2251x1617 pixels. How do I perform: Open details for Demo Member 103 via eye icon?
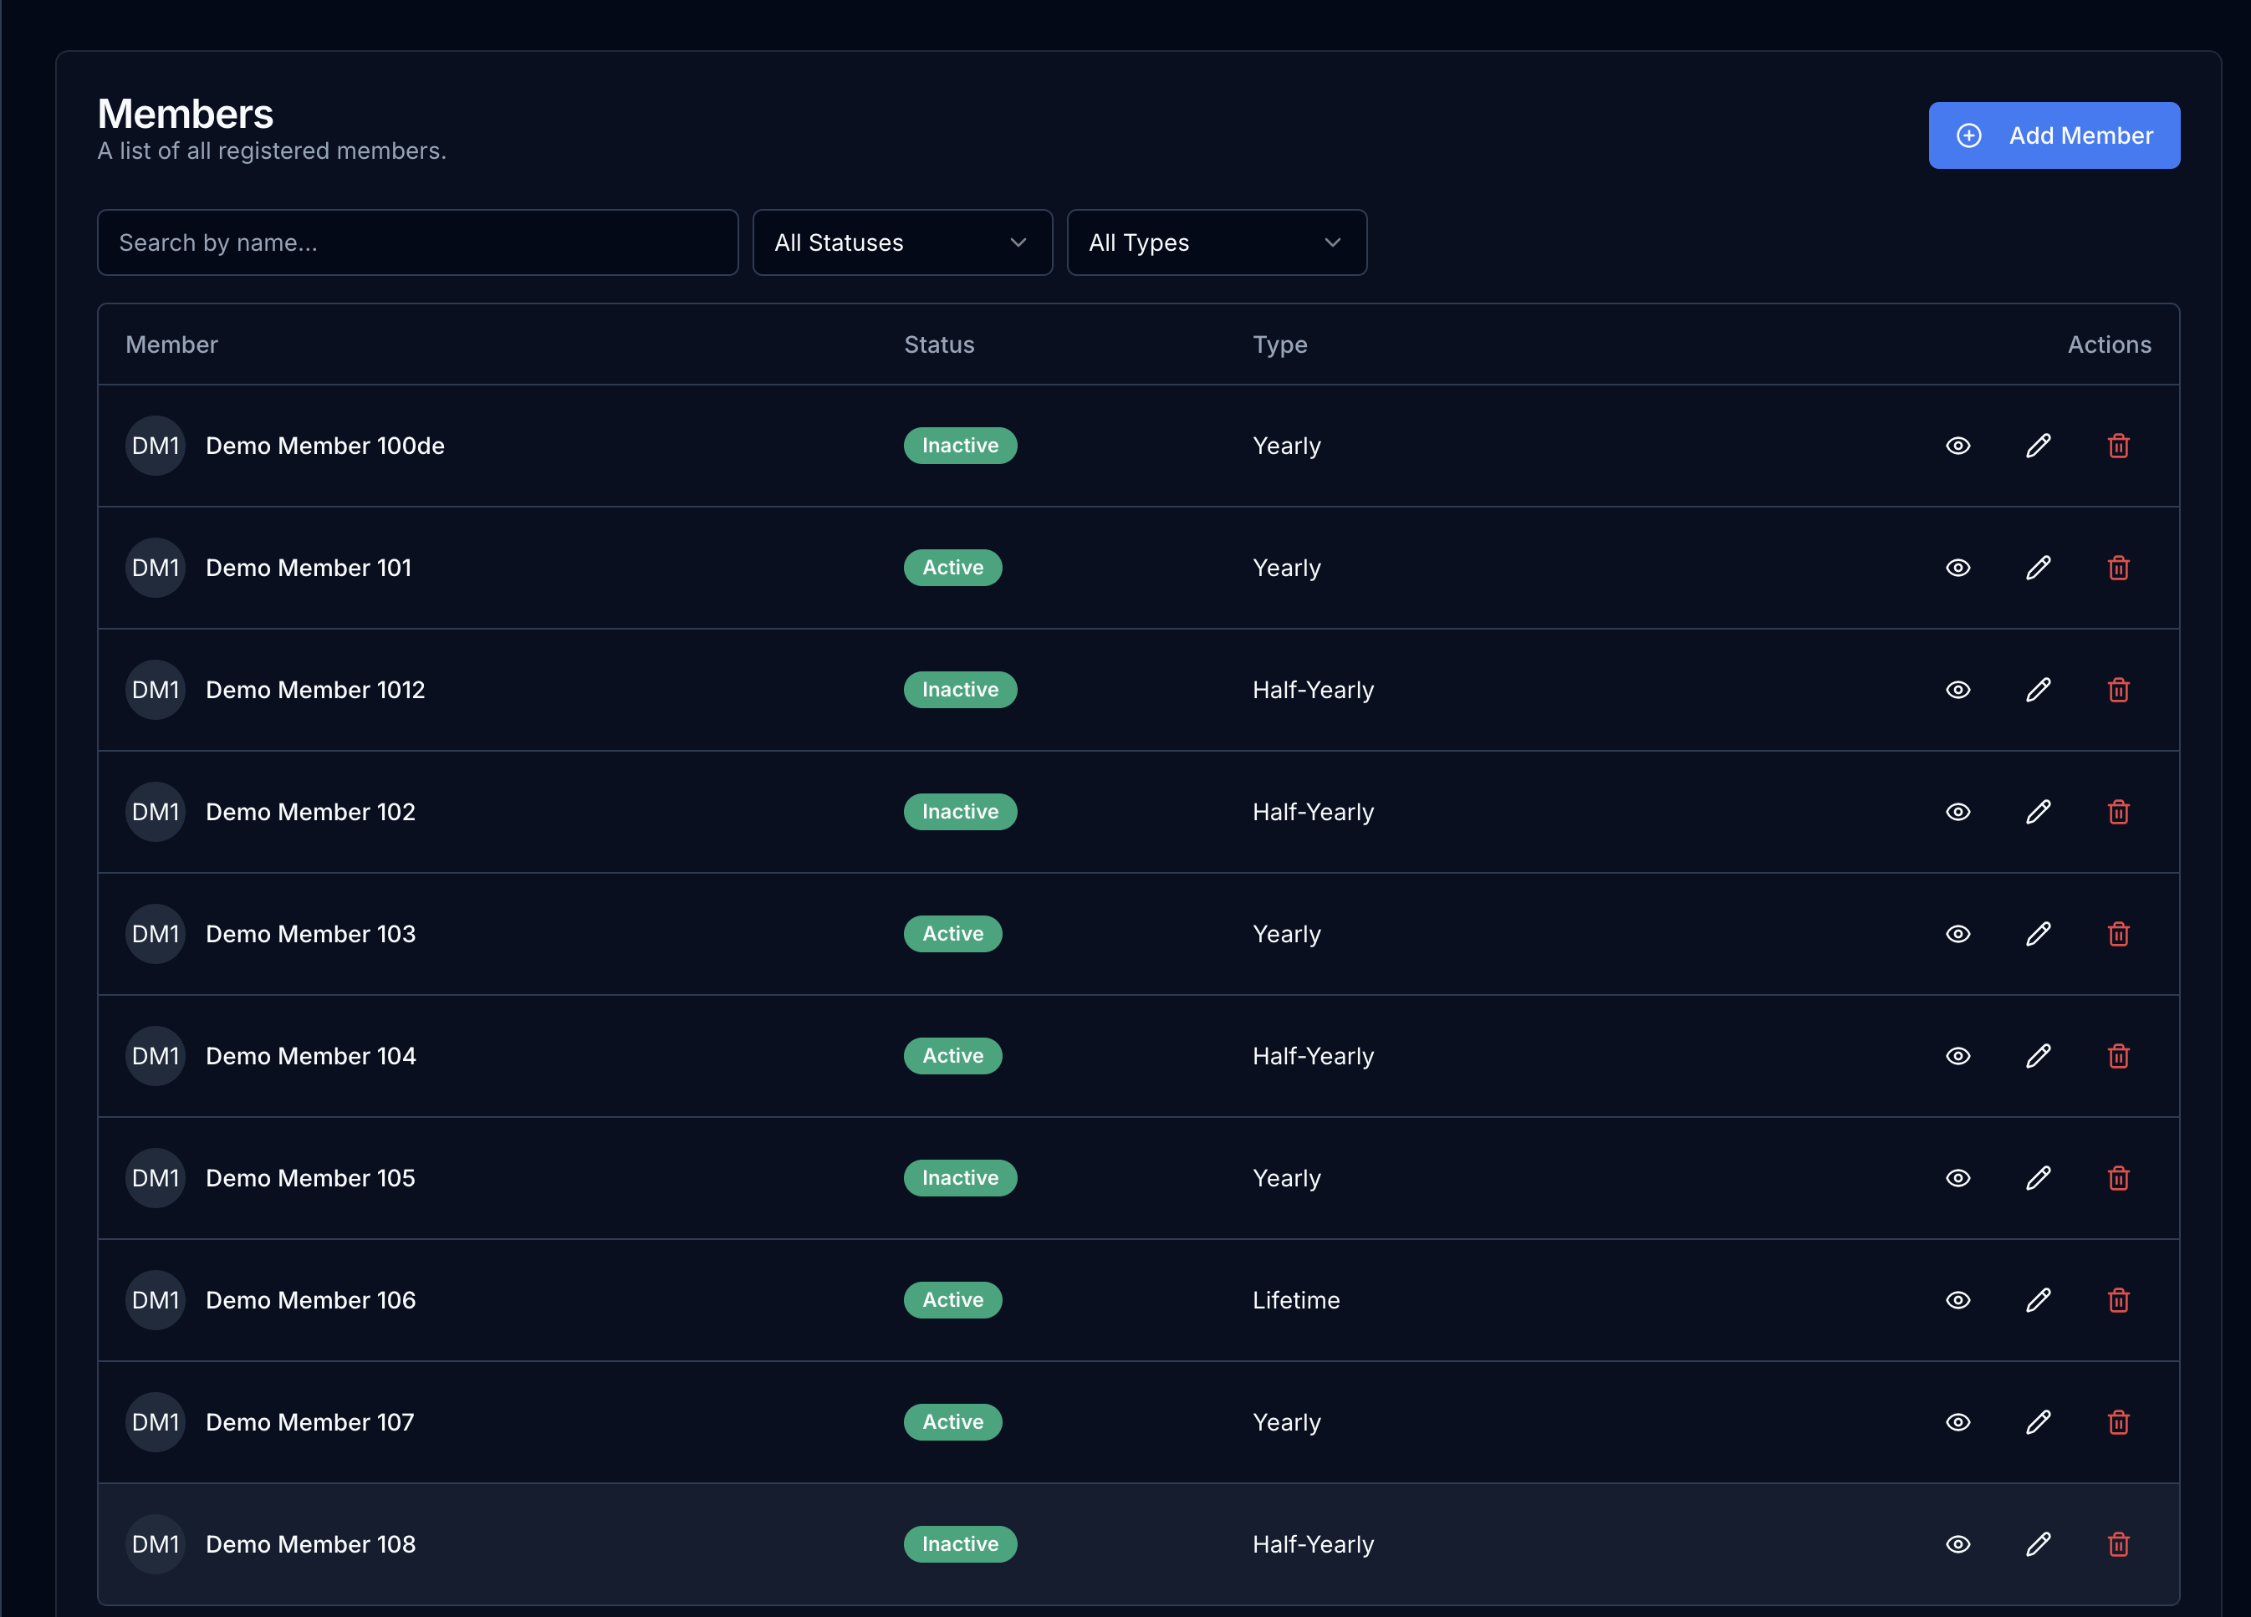[1959, 934]
